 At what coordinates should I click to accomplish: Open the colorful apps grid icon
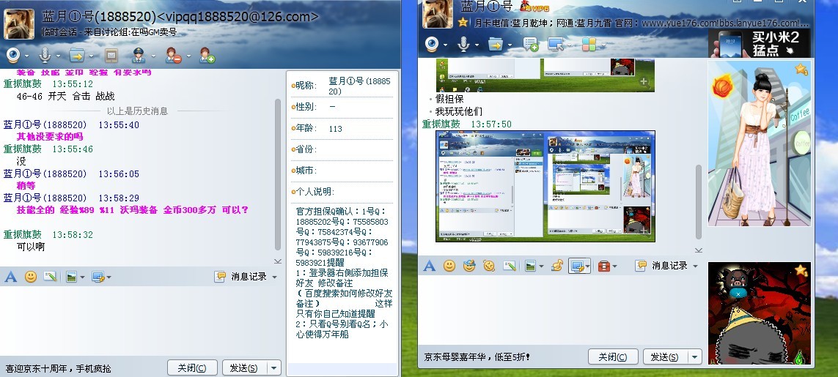589,45
